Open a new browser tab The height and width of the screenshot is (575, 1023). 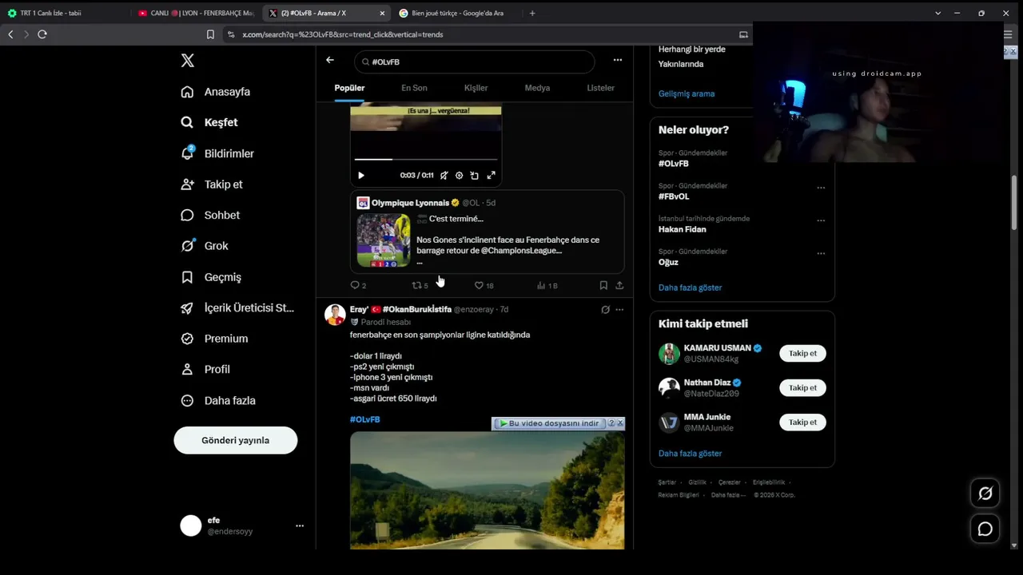pos(532,13)
